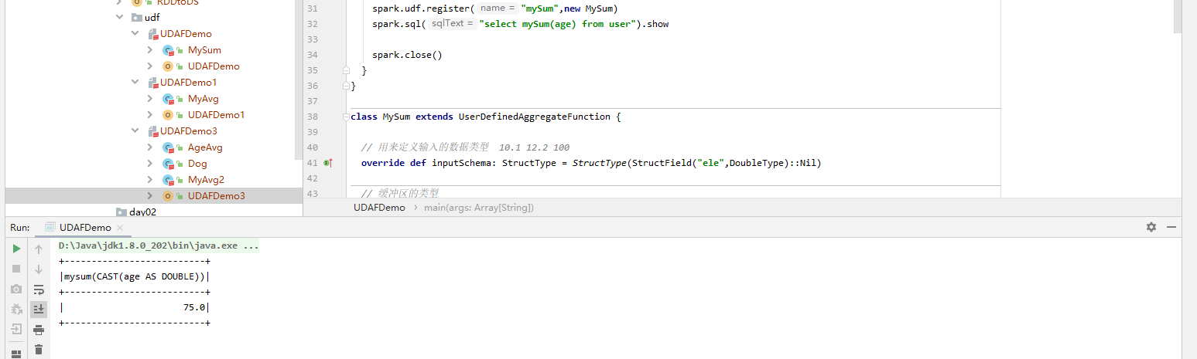The width and height of the screenshot is (1197, 359).
Task: Click line number 34 in gutter
Action: pyautogui.click(x=313, y=55)
